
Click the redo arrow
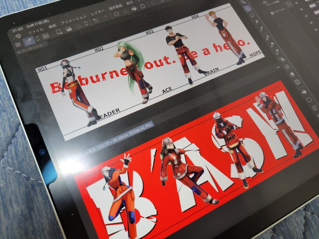pyautogui.click(x=105, y=18)
